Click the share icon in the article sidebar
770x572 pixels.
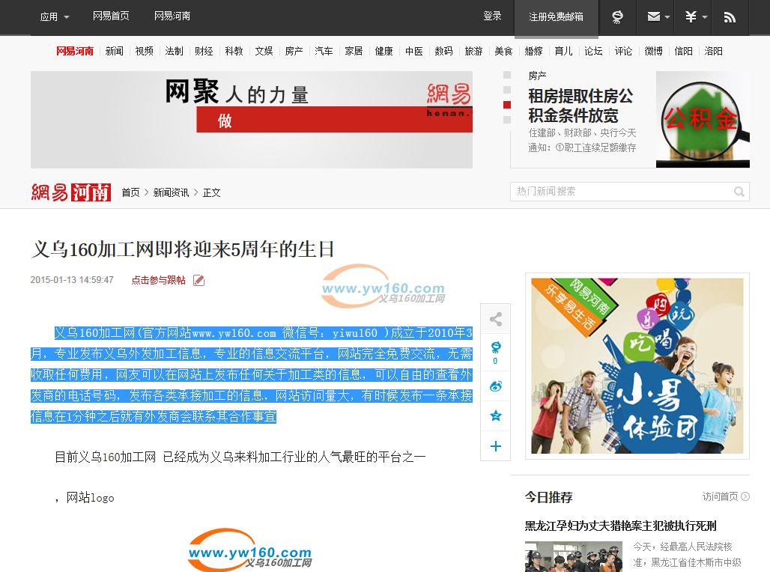[x=495, y=320]
